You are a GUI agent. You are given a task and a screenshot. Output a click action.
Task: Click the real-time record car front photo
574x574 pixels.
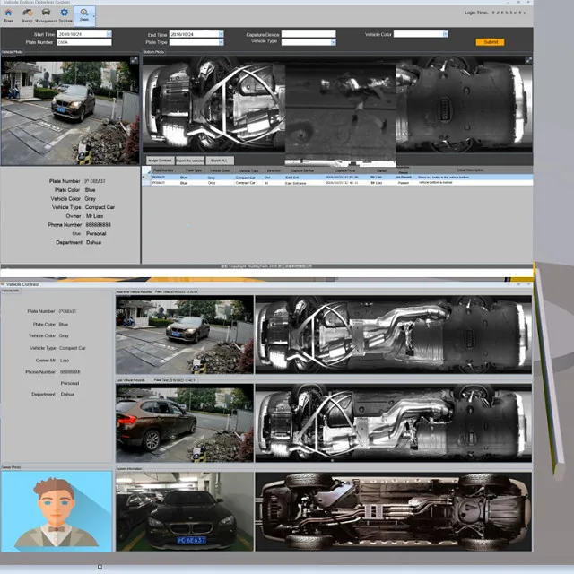[x=185, y=335]
